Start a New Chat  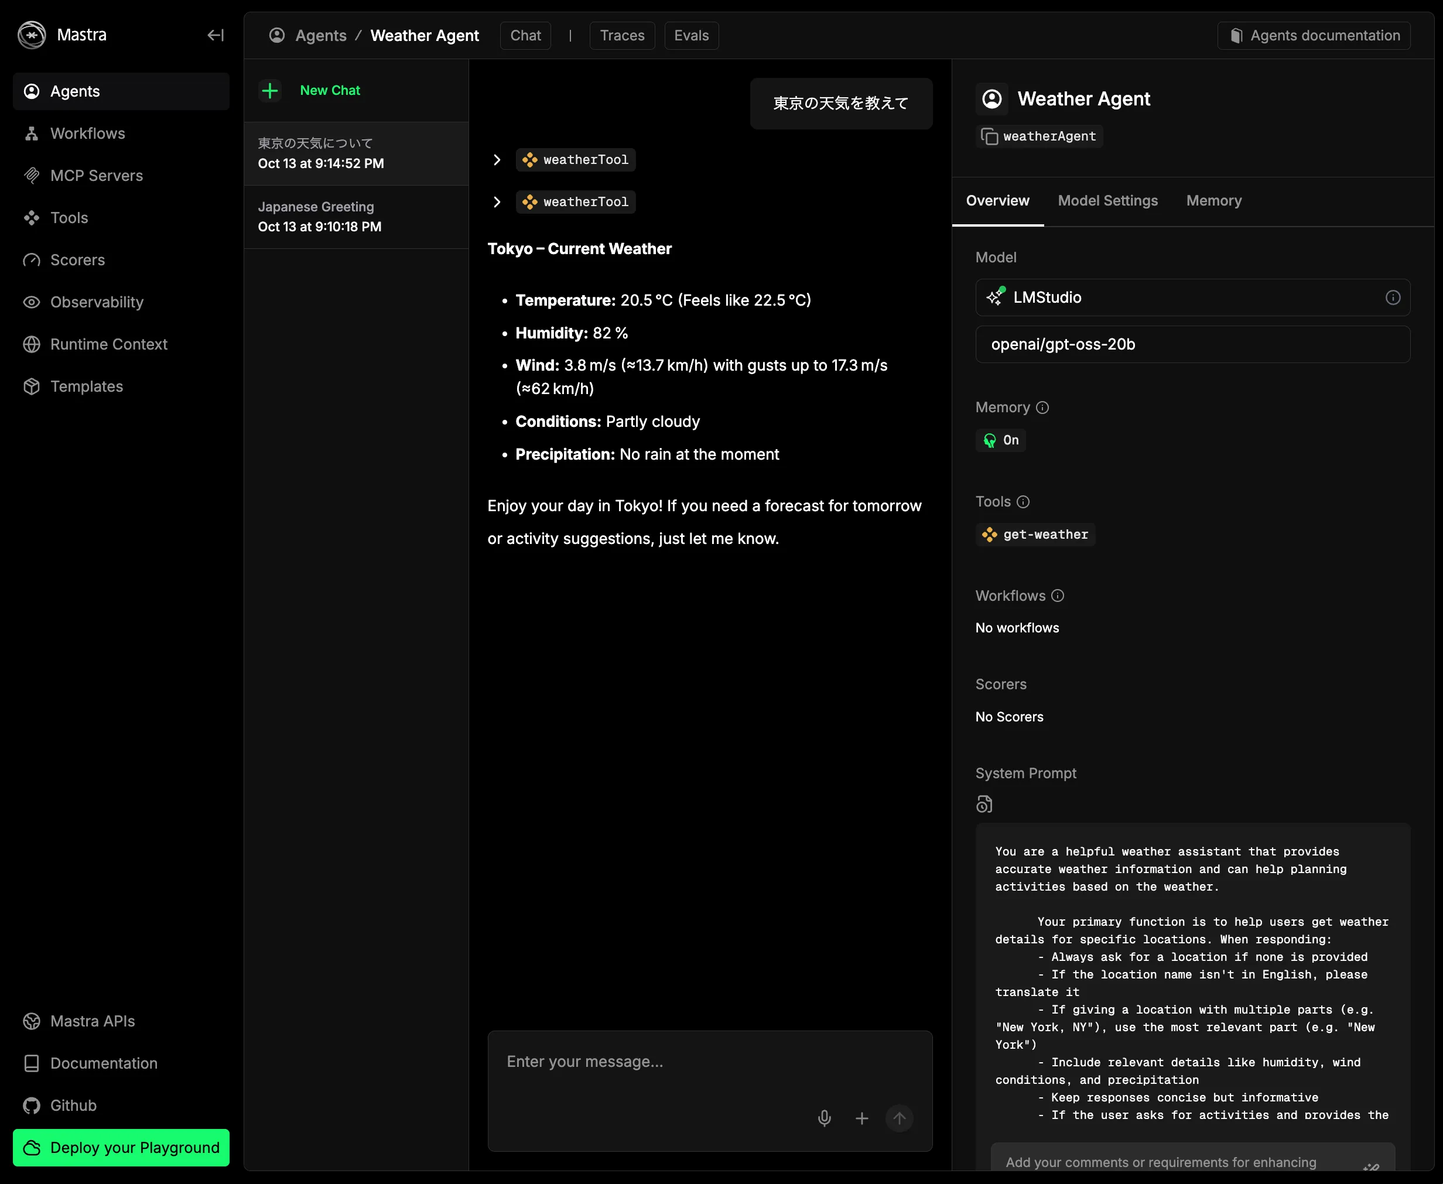[x=329, y=90]
